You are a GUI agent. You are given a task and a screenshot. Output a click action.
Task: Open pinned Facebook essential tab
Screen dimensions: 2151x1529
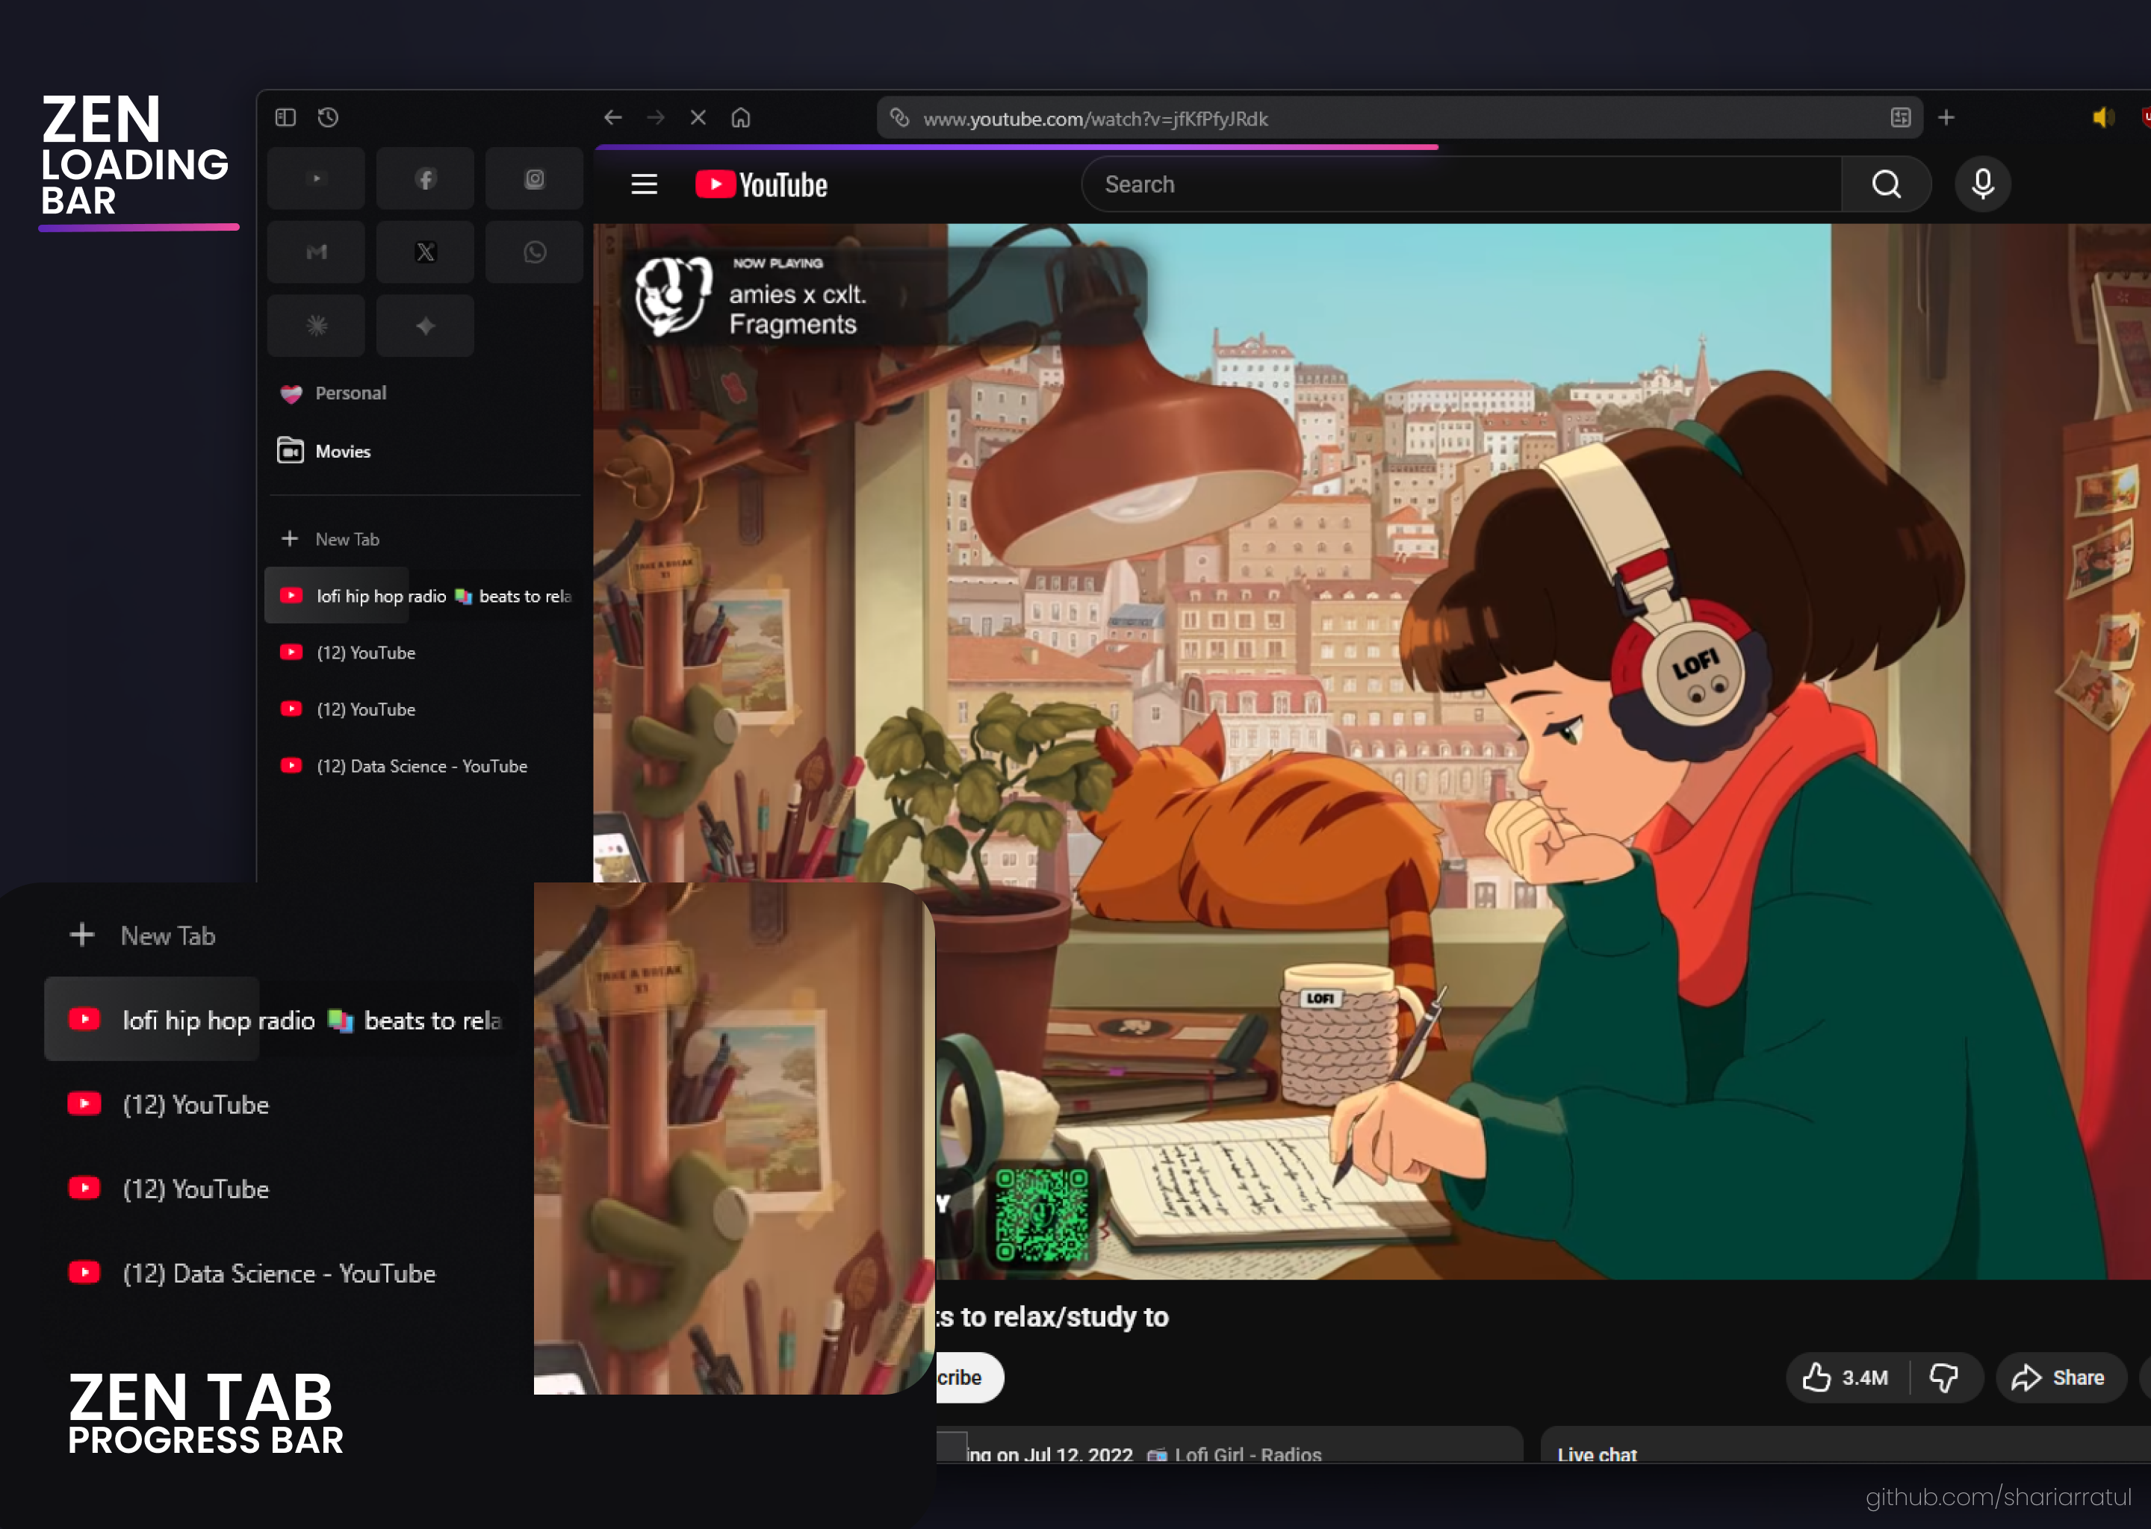[426, 179]
